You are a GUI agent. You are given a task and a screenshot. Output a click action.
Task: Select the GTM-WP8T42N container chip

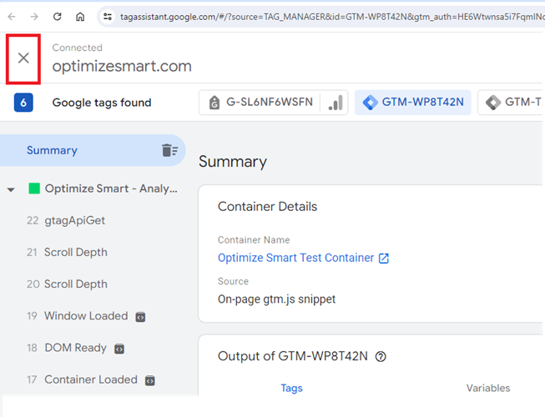tap(412, 103)
